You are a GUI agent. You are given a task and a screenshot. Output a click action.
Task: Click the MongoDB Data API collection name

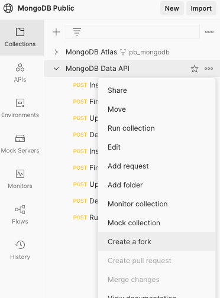click(98, 69)
